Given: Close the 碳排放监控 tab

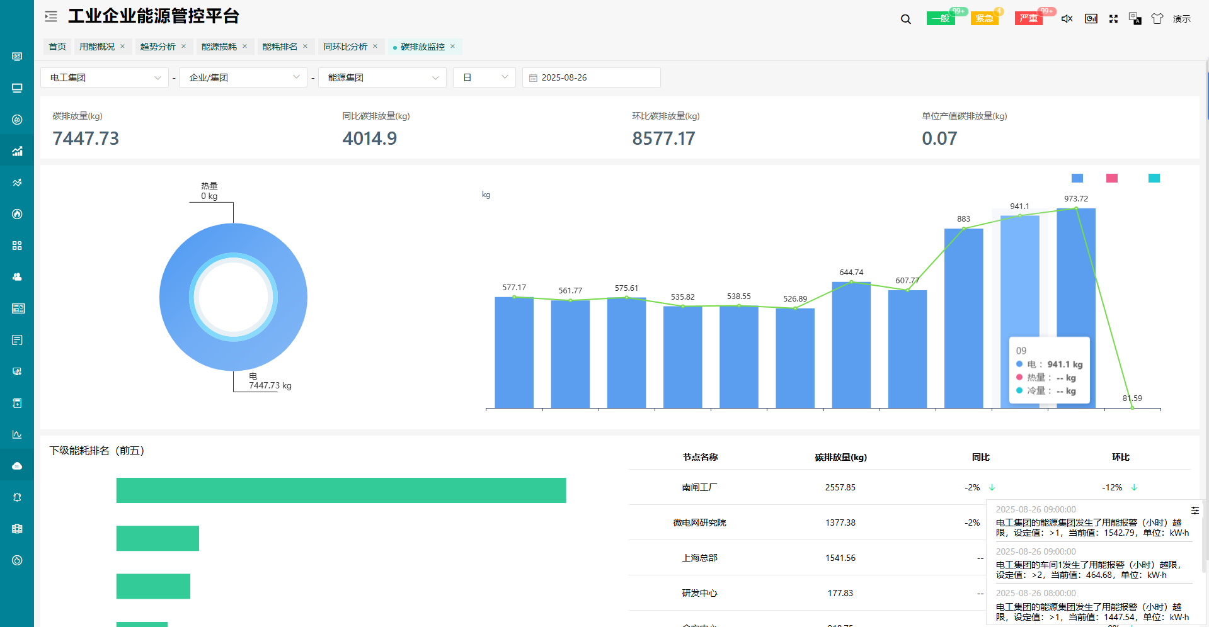Looking at the screenshot, I should (x=452, y=47).
